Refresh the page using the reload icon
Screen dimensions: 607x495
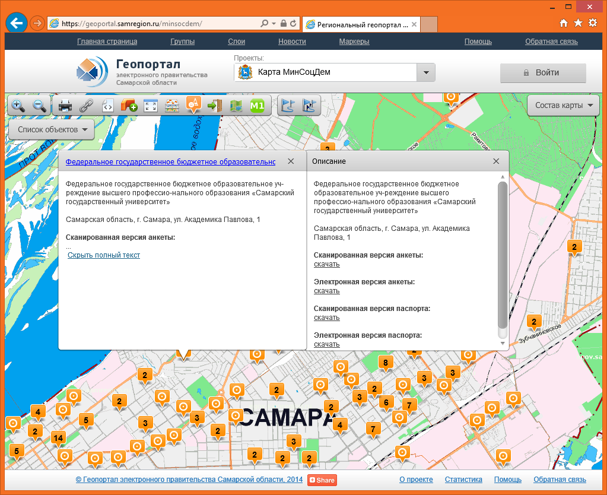[x=294, y=24]
